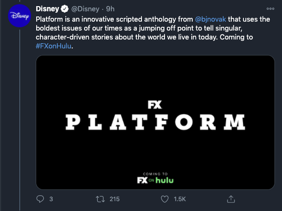
Task: Open the #FXonHulu hashtag link
Action: [54, 46]
